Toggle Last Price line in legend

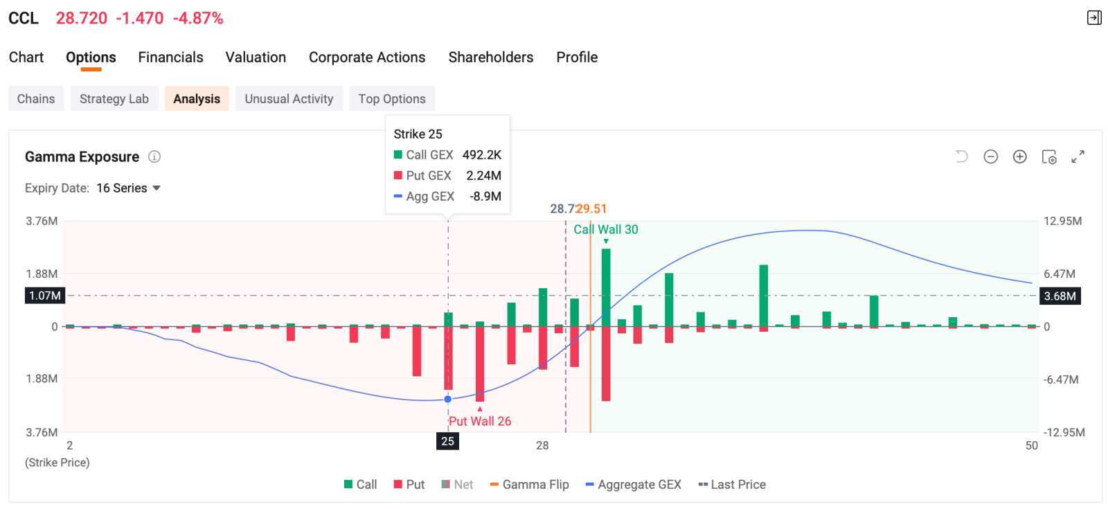(x=732, y=485)
